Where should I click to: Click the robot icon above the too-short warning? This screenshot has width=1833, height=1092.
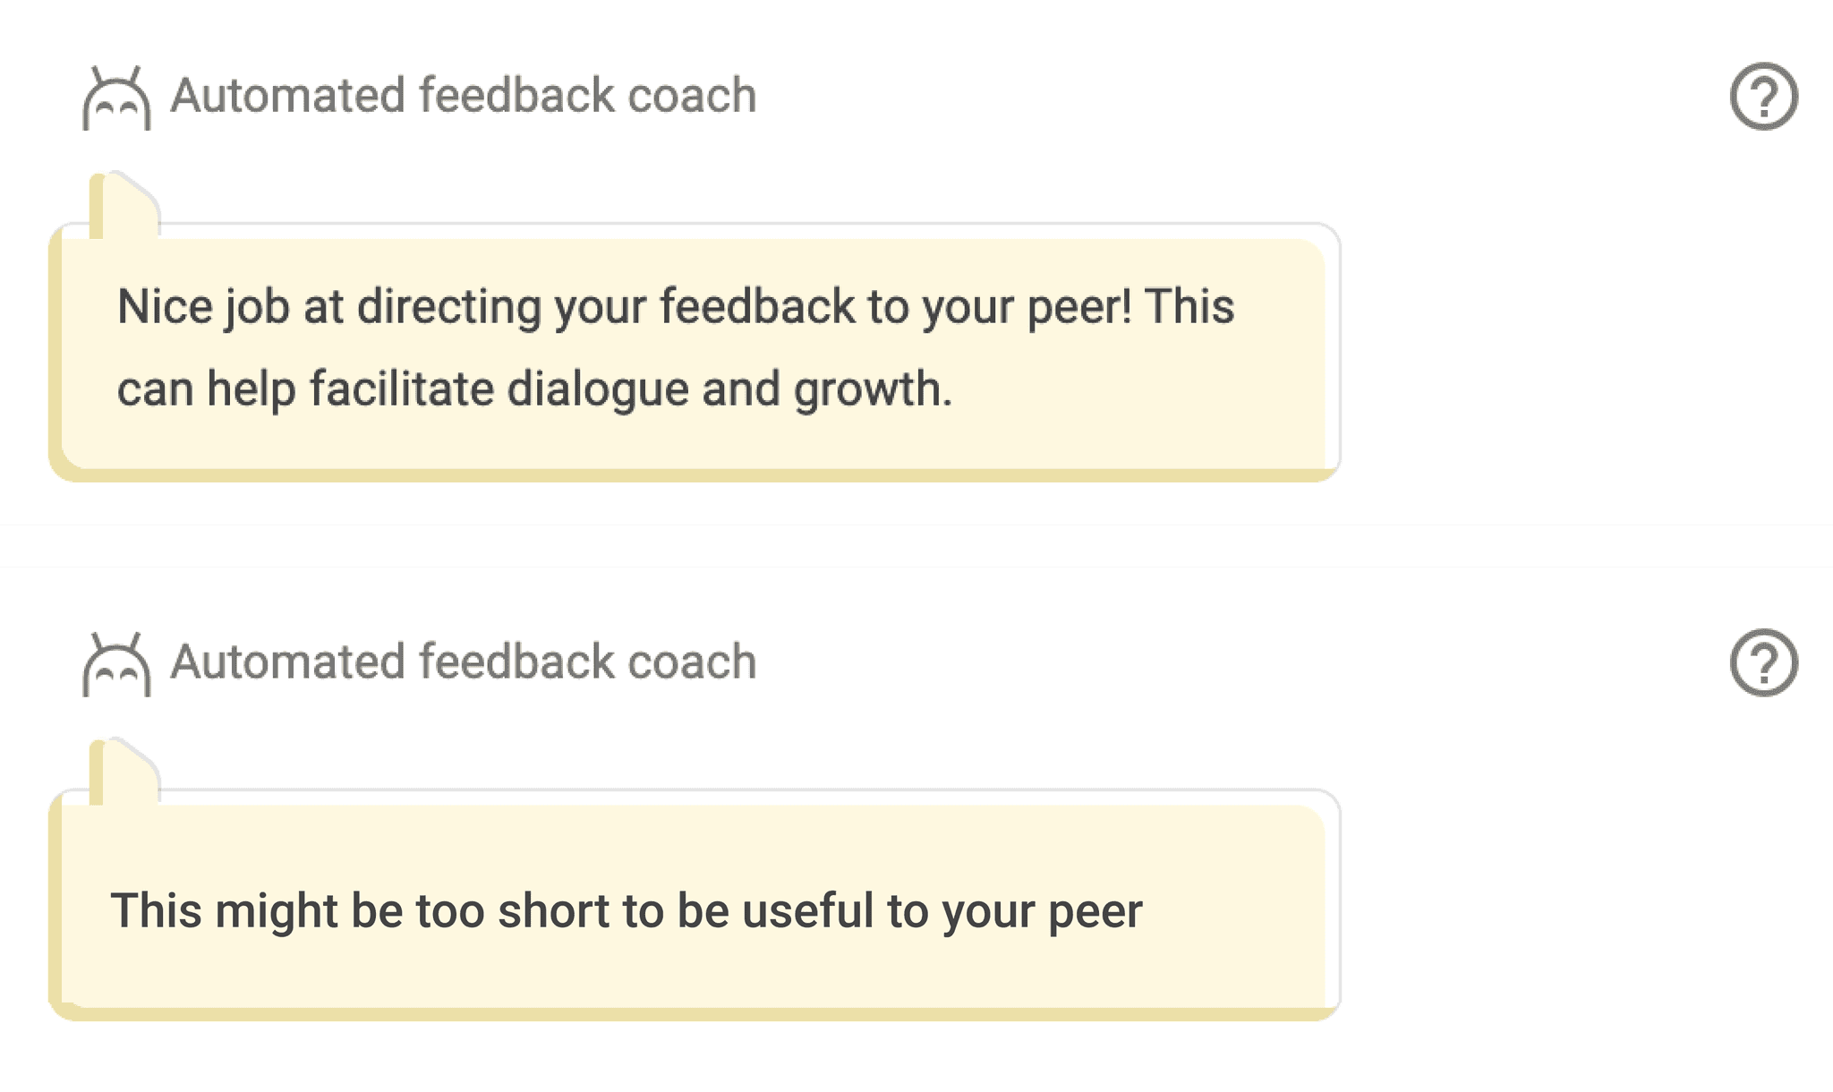[116, 664]
